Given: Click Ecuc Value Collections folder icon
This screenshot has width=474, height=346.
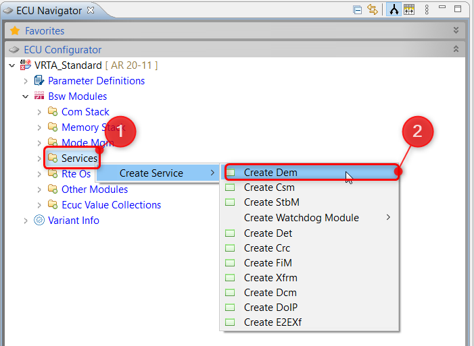Looking at the screenshot, I should 53,204.
